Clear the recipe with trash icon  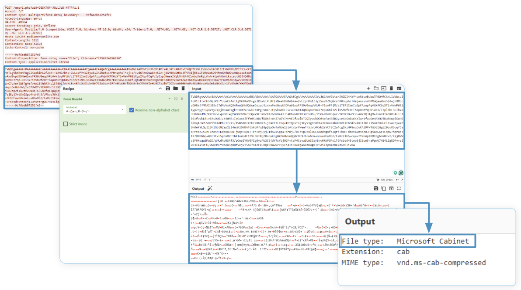tap(183, 89)
